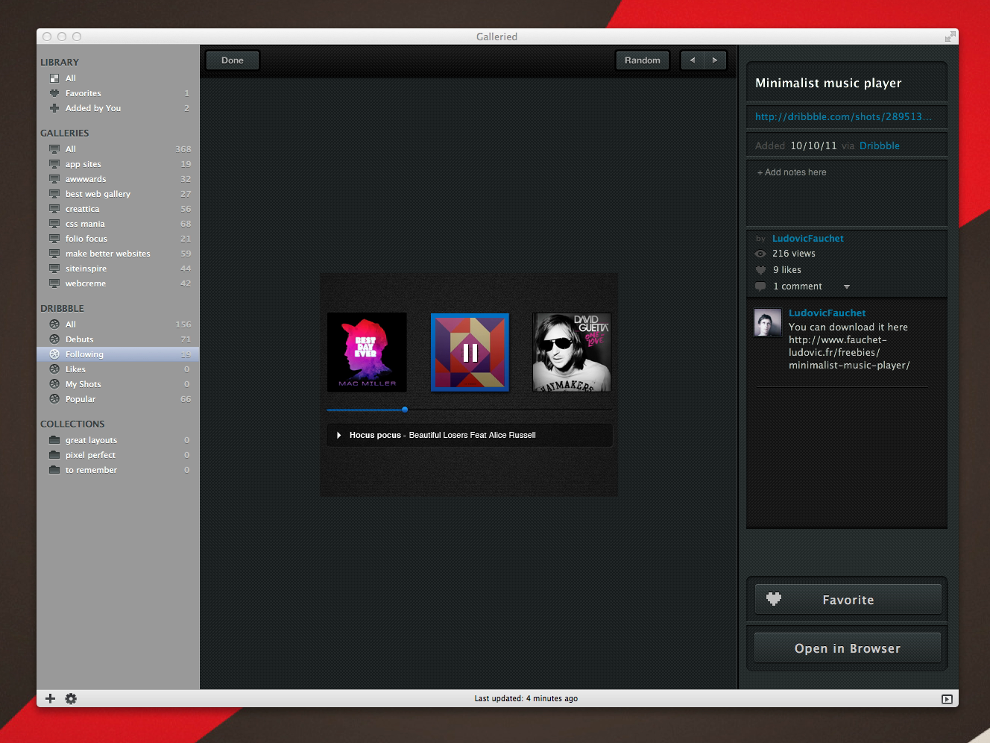Click the David Guetta album cover
The image size is (990, 743).
click(573, 352)
